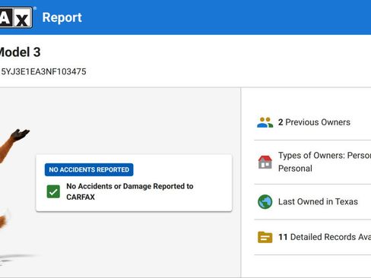Click No Accidents or Damage Reported text
This screenshot has width=371, height=278.
tap(130, 191)
